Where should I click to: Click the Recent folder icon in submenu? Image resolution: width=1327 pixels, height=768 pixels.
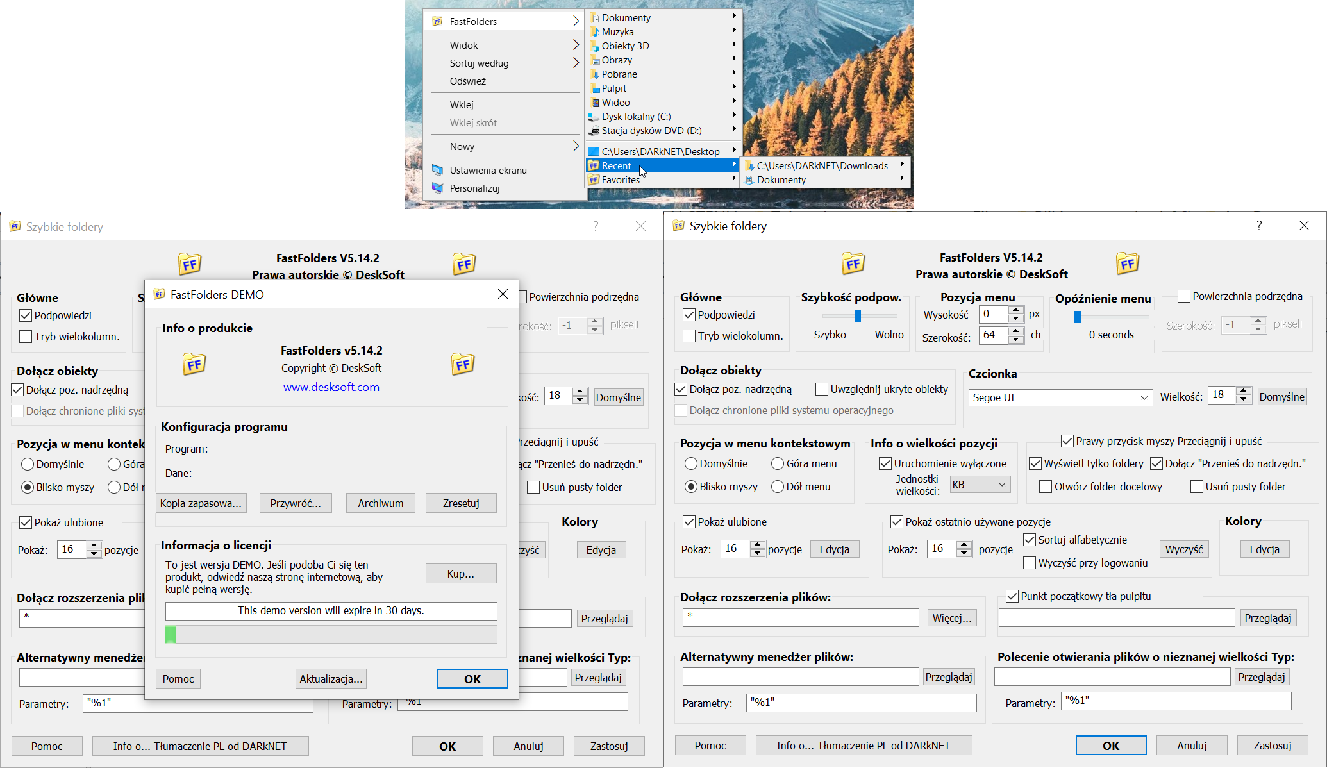click(x=594, y=166)
